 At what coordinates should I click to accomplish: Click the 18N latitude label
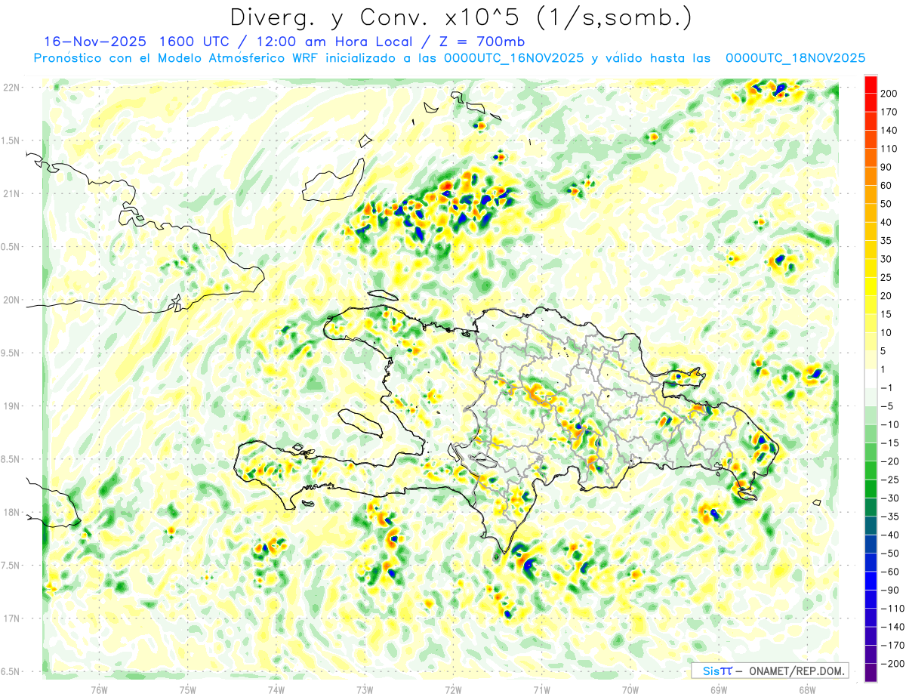pyautogui.click(x=11, y=512)
